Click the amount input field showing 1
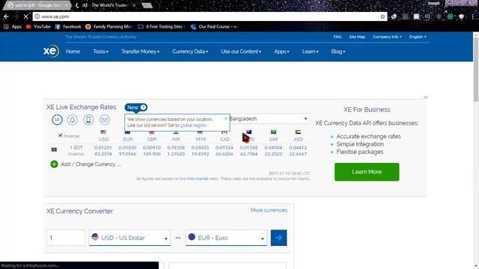The image size is (479, 269). point(66,238)
